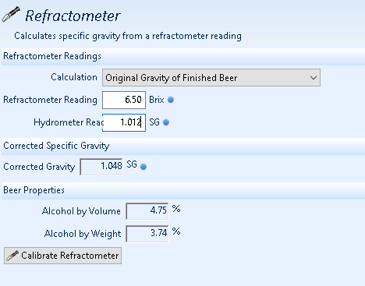Image resolution: width=365 pixels, height=286 pixels.
Task: Click the blue dot beside Corrected Gravity SG
Action: (x=144, y=167)
